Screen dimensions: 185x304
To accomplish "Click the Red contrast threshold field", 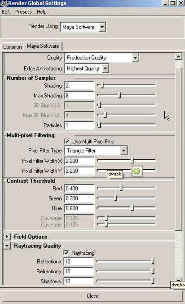I will pos(79,189).
